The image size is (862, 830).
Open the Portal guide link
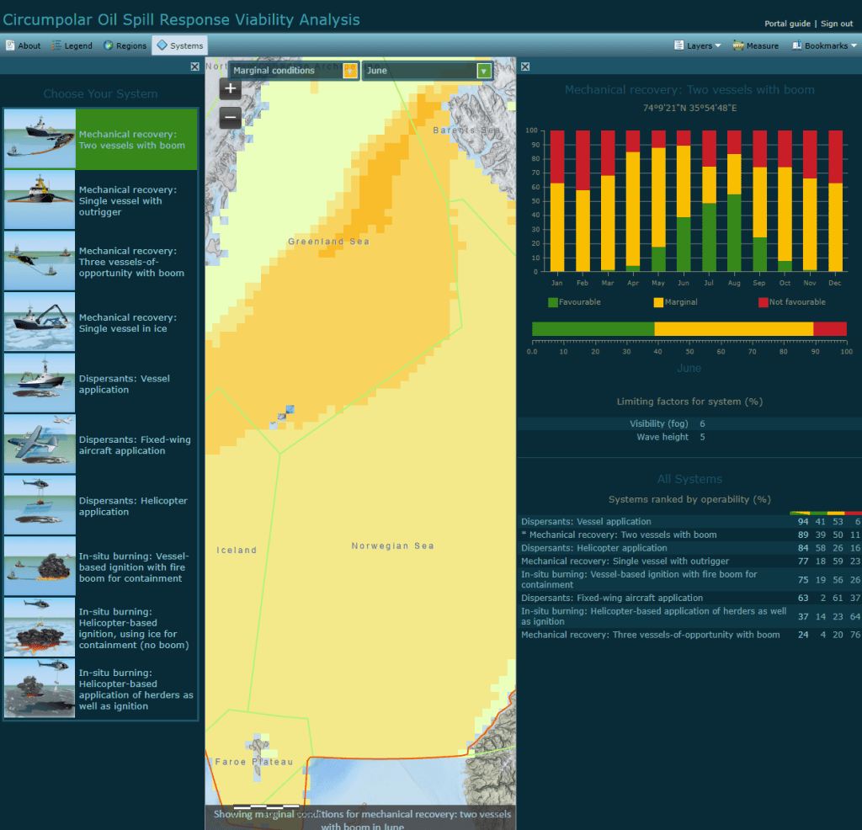click(x=787, y=24)
